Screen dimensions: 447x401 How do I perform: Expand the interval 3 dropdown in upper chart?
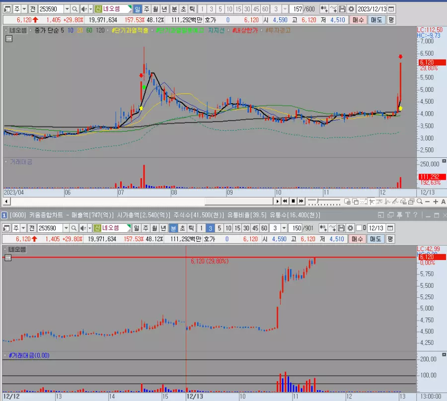click(x=285, y=9)
